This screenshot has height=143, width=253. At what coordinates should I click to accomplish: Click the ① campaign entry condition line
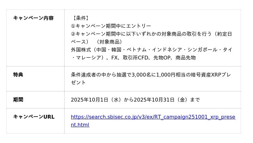point(111,26)
